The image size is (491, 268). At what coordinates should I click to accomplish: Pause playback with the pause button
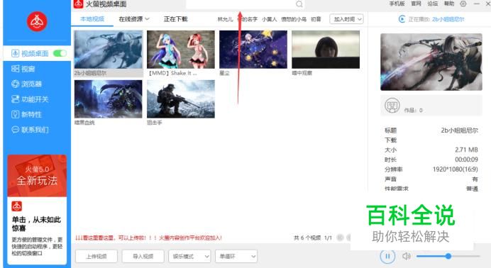[x=387, y=257]
